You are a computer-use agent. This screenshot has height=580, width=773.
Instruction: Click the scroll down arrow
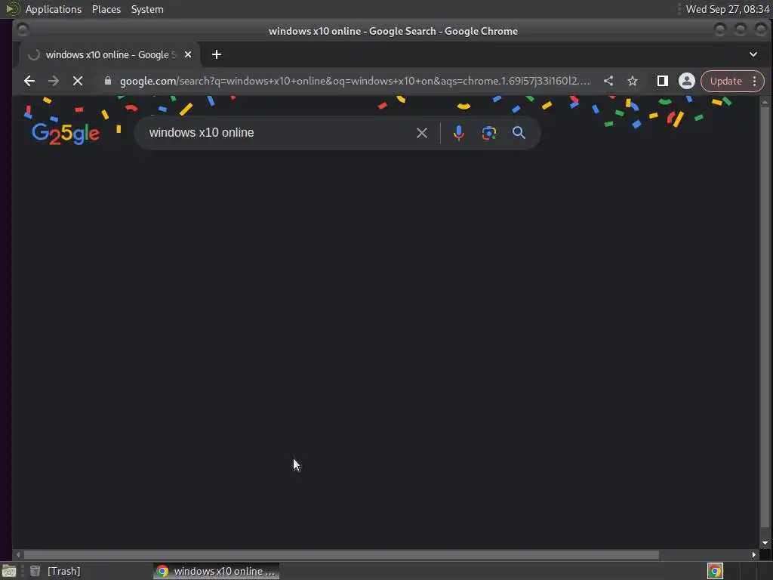765,543
